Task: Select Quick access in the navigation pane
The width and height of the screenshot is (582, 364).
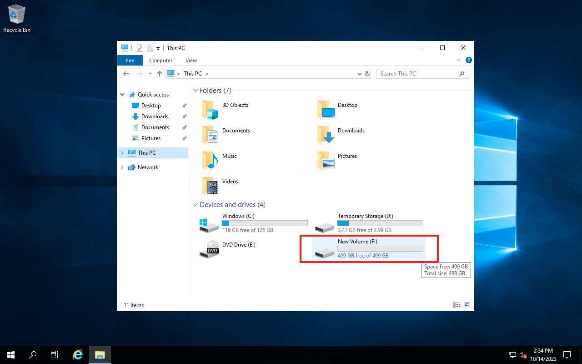Action: point(153,95)
